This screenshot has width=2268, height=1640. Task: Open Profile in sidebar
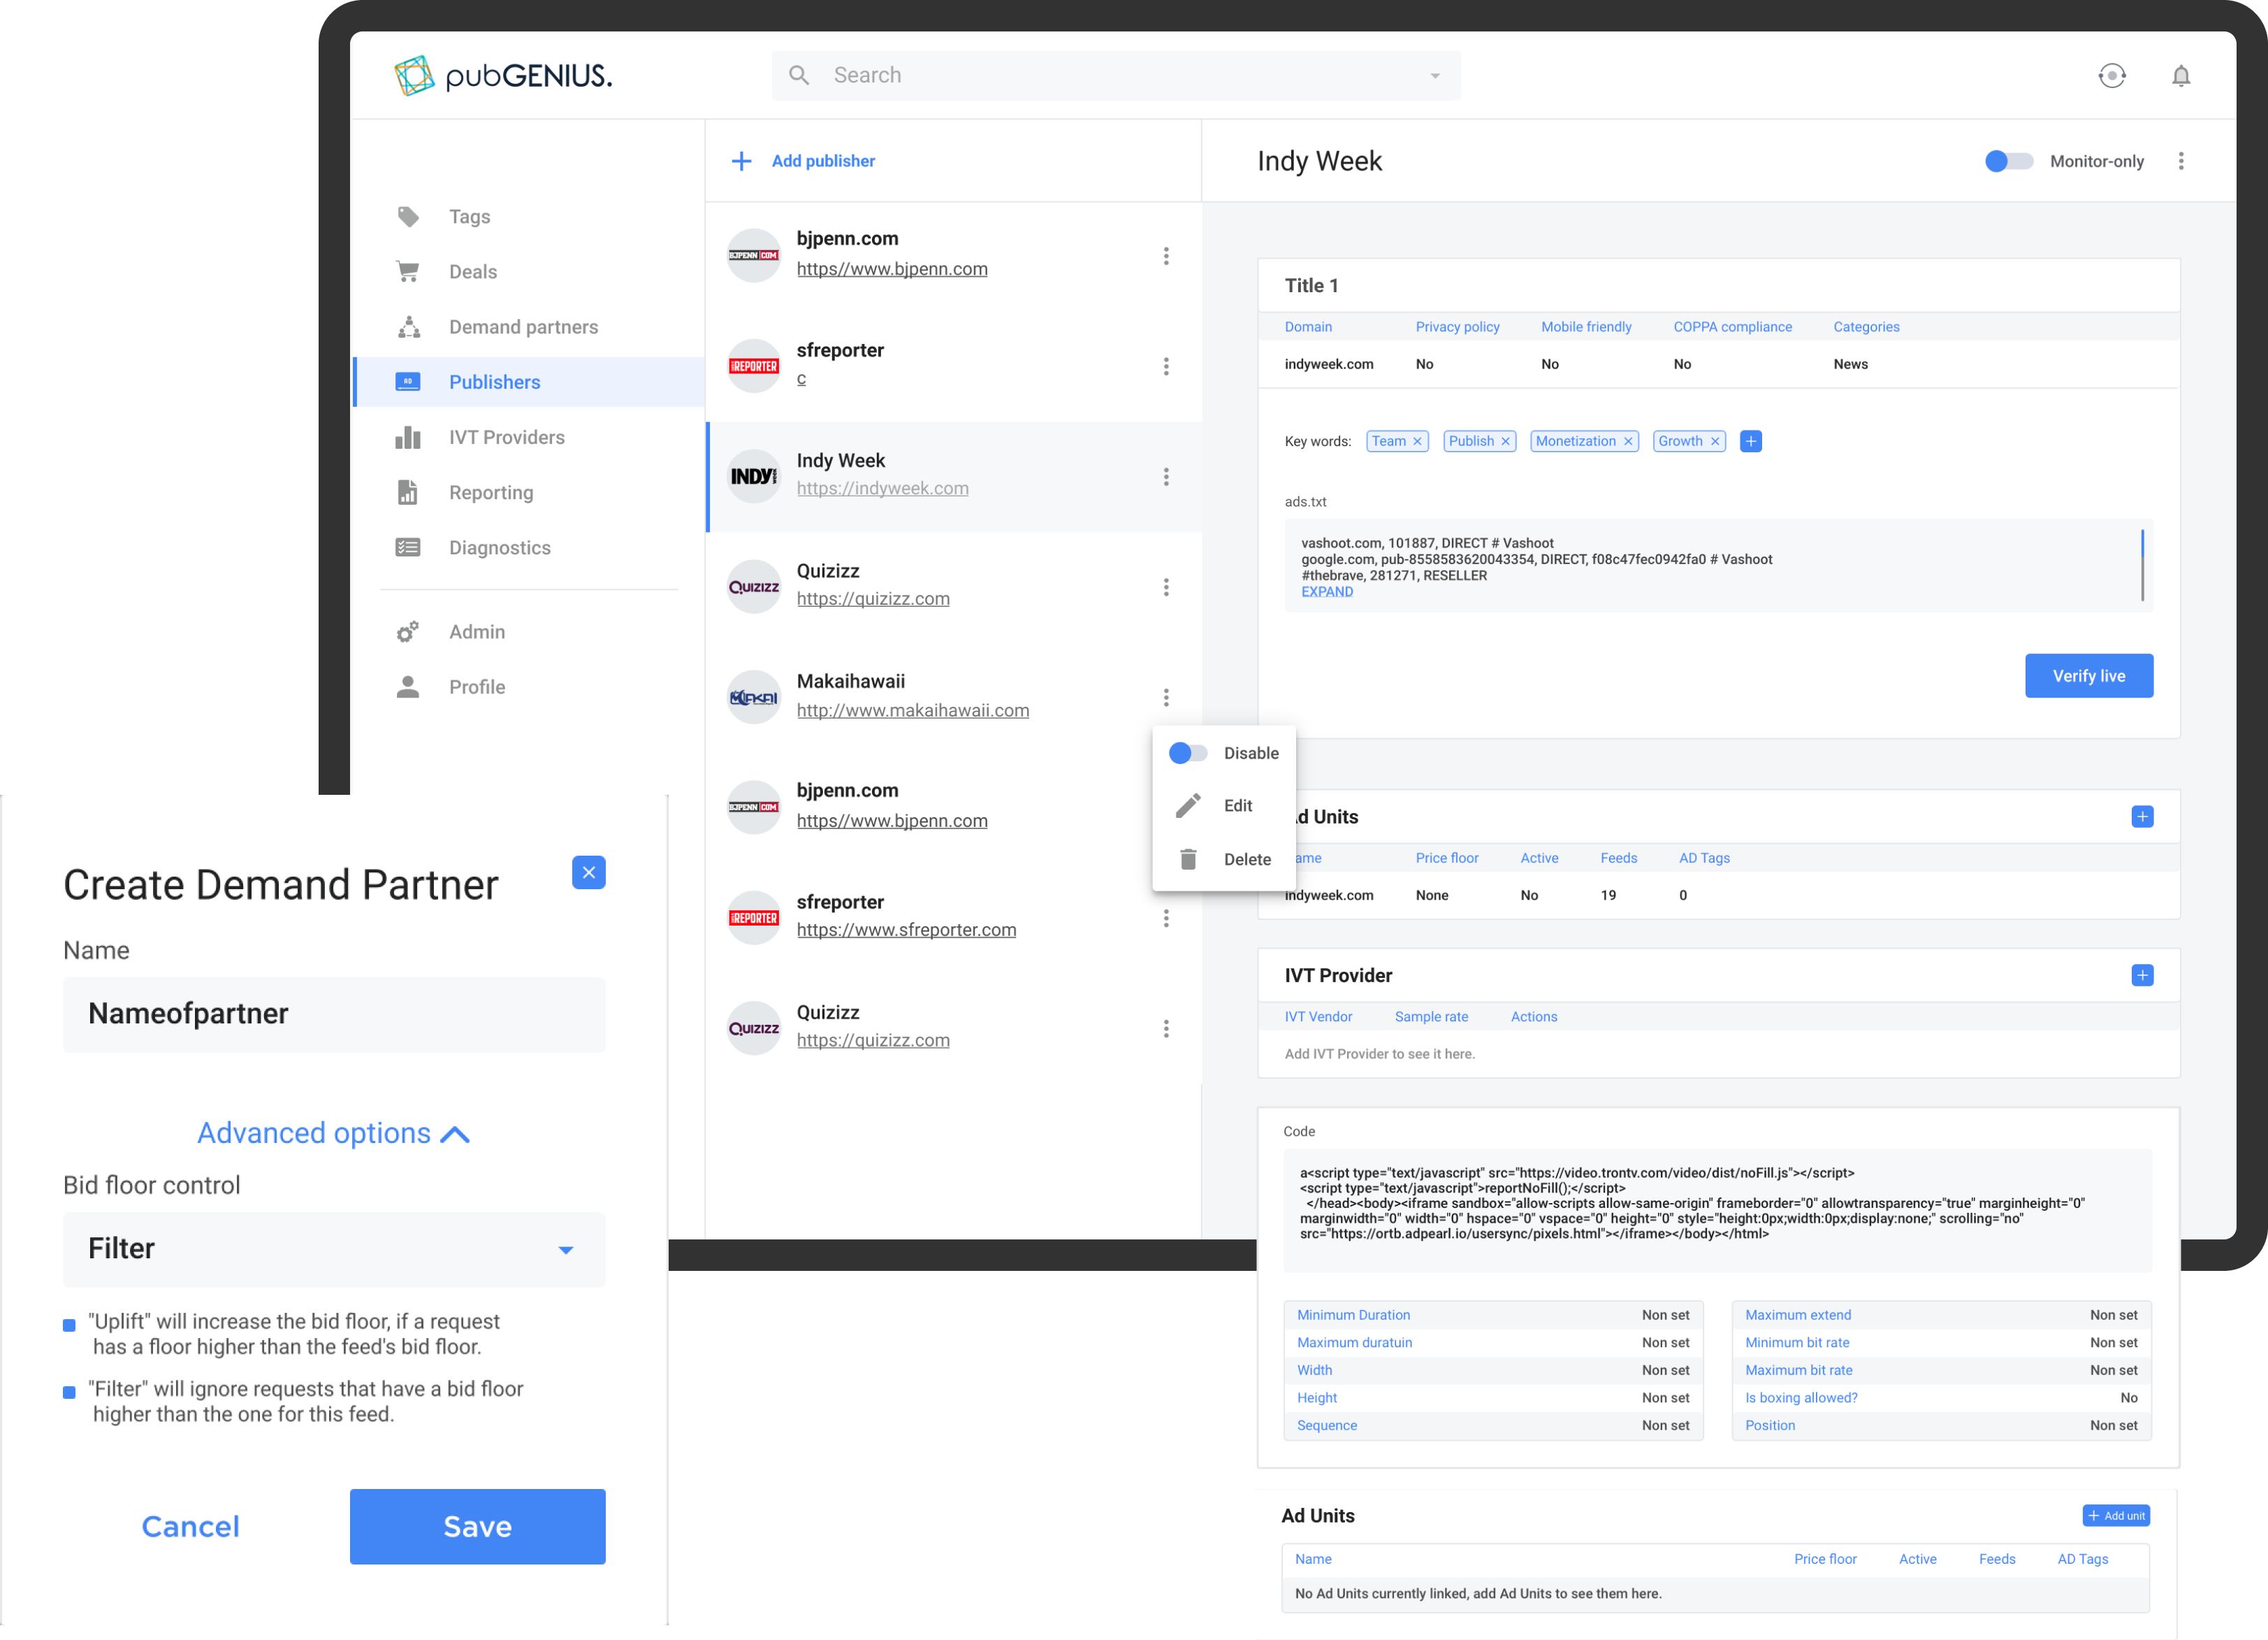coord(477,686)
